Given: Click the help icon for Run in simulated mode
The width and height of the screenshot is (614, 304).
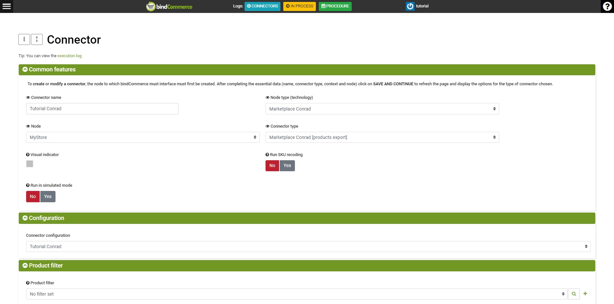Looking at the screenshot, I should [x=28, y=185].
